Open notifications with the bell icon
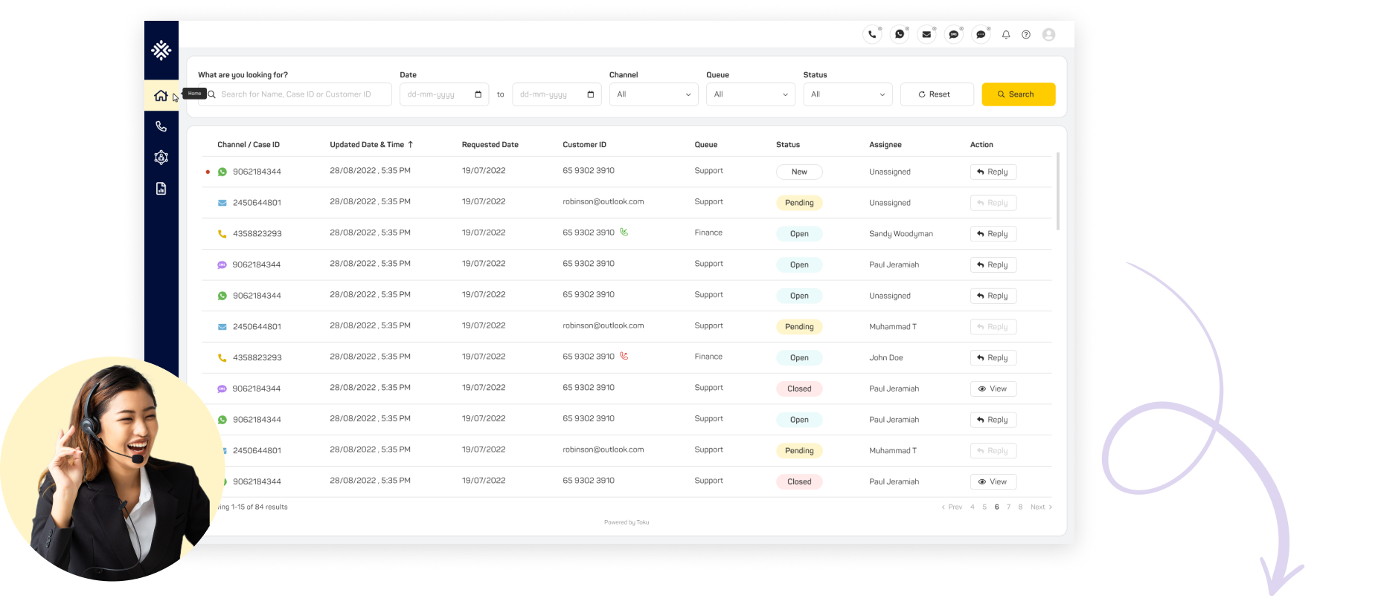The width and height of the screenshot is (1384, 604). (1006, 34)
